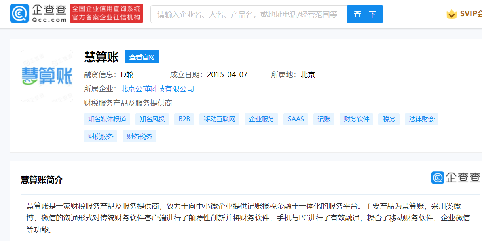
Task: Open the Qcc.com logo homepage link
Action: point(38,13)
